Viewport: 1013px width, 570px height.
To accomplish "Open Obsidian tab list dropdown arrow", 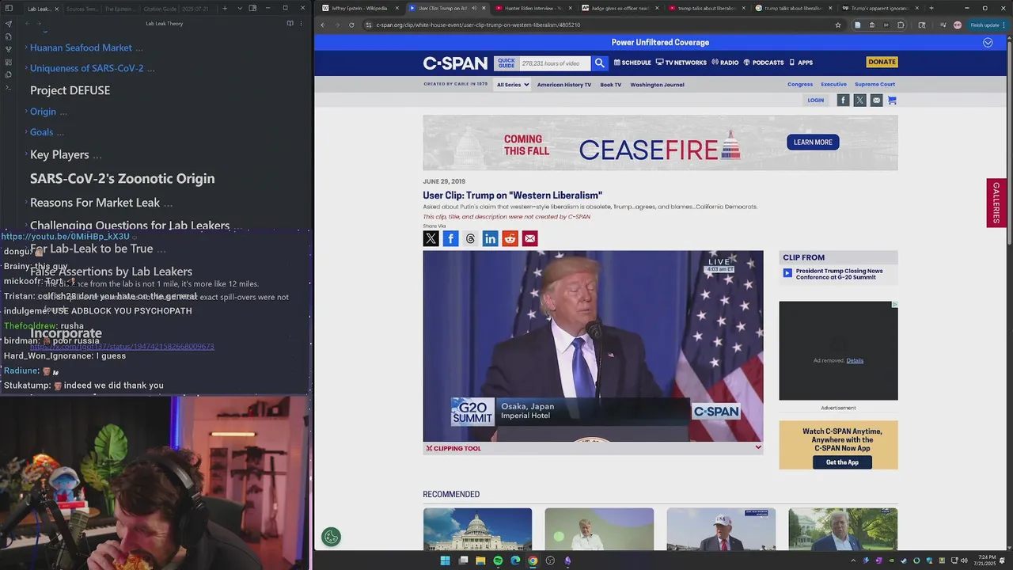I will pos(240,8).
